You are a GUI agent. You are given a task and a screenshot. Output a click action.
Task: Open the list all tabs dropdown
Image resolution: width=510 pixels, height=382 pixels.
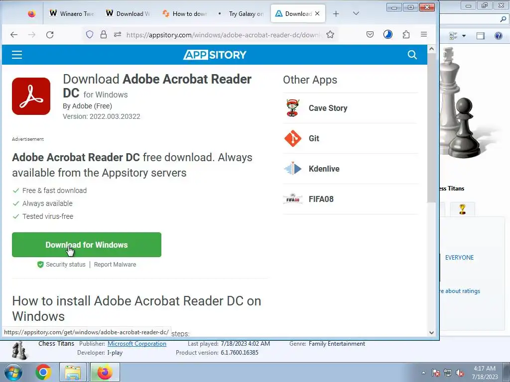356,13
